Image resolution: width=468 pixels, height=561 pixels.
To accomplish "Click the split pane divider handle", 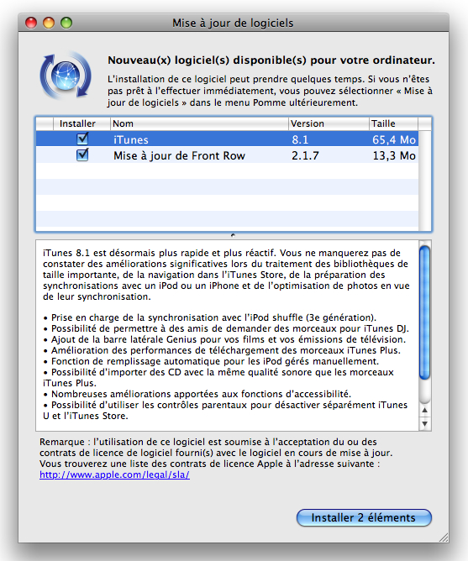I will (233, 235).
